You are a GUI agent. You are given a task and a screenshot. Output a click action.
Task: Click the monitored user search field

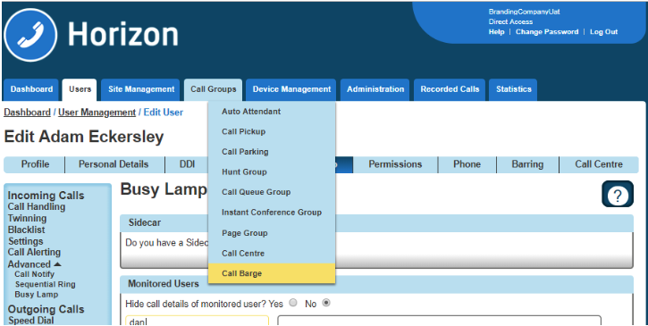198,321
